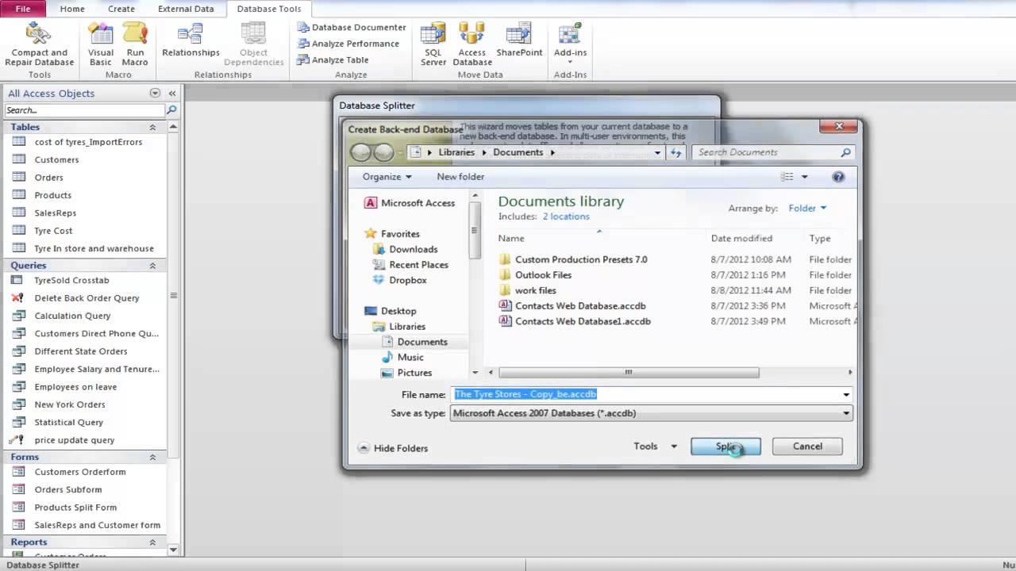Click SharePoint move data icon
The image size is (1016, 571).
point(519,40)
